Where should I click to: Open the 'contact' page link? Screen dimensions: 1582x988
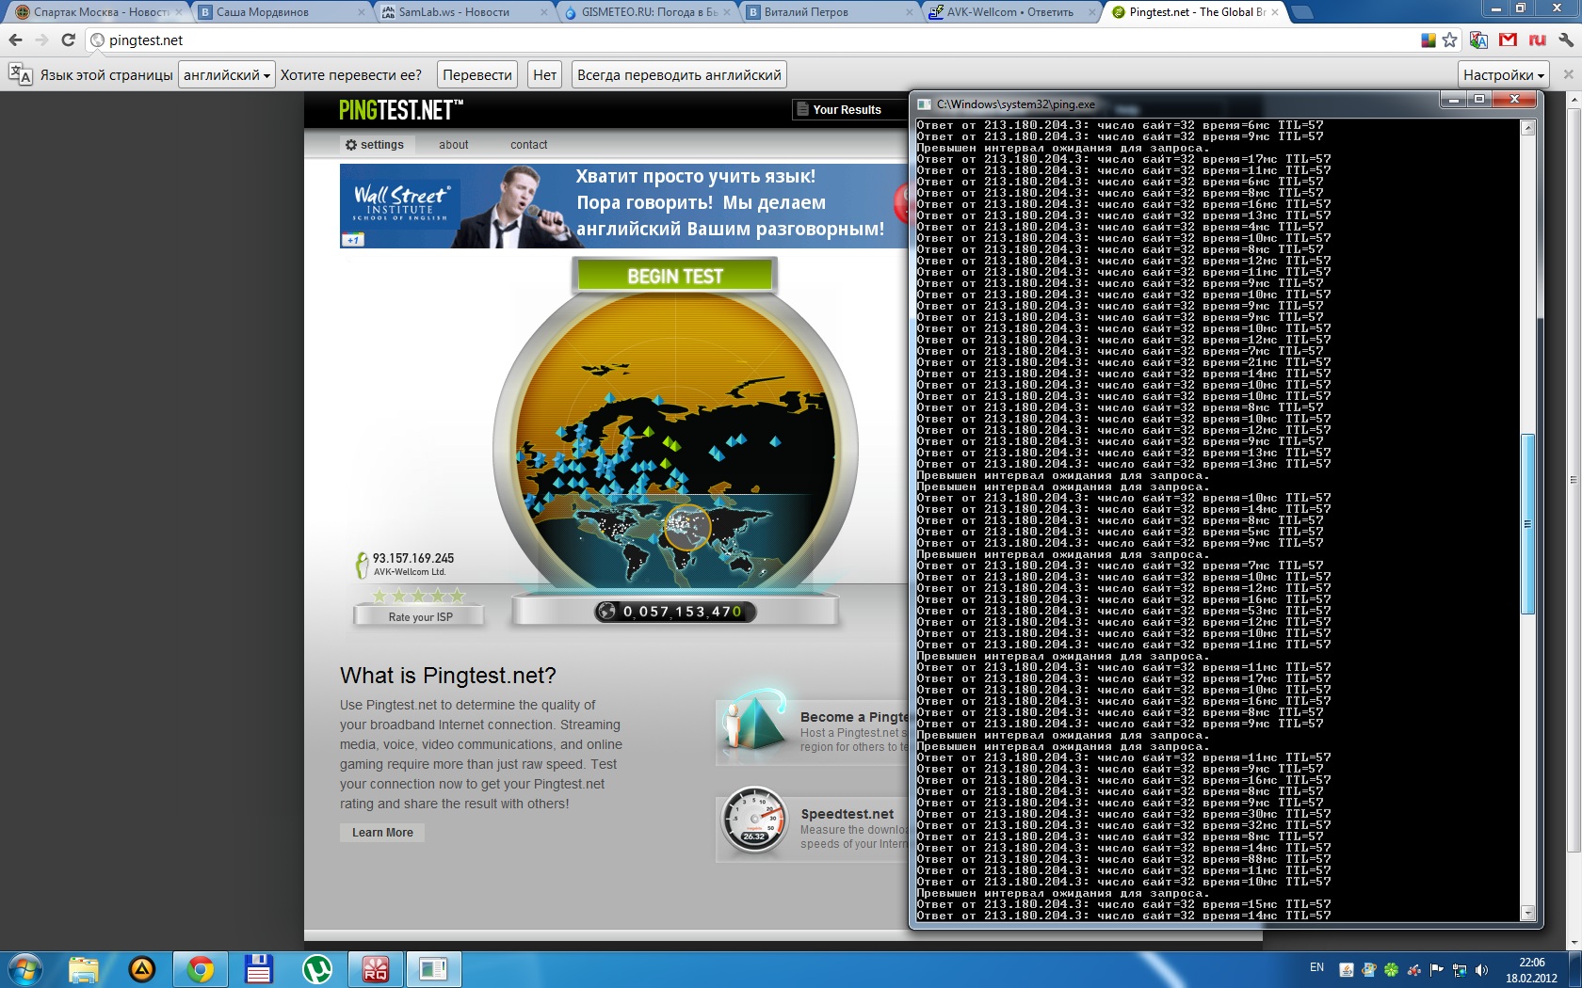(x=528, y=145)
